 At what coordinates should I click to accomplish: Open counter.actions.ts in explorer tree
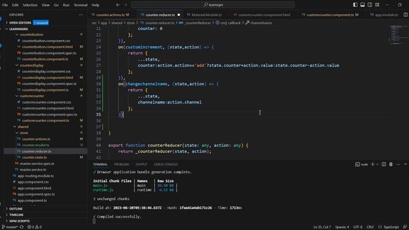point(36,139)
